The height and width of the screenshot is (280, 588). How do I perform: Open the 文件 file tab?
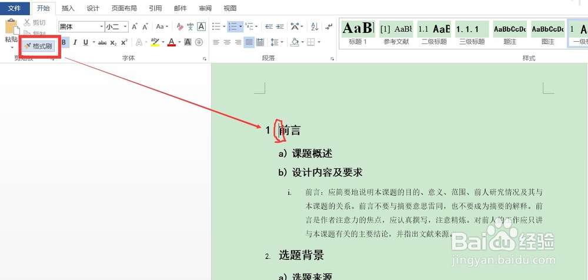coord(14,8)
